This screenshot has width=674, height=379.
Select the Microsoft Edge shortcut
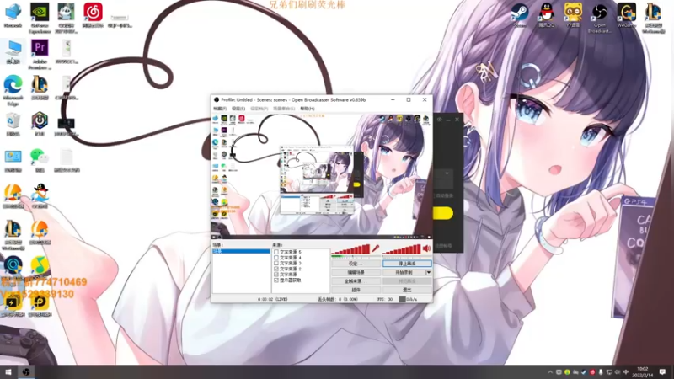(x=13, y=90)
